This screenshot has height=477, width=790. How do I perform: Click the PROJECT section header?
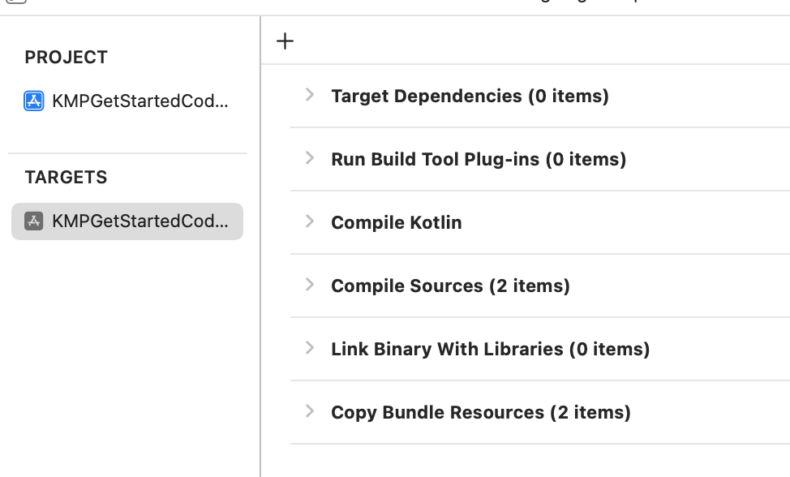click(x=66, y=58)
